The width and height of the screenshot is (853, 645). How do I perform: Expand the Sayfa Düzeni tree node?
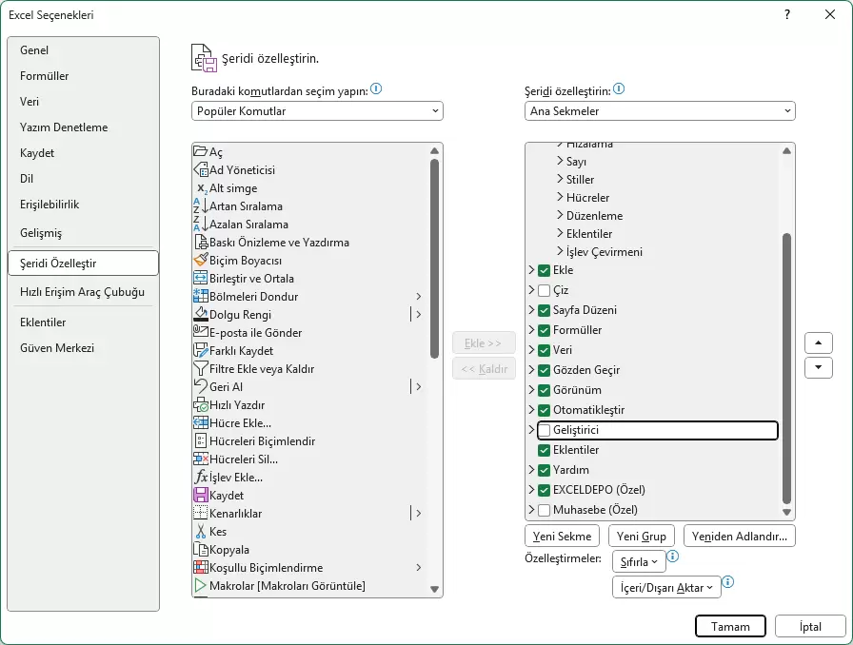point(531,310)
